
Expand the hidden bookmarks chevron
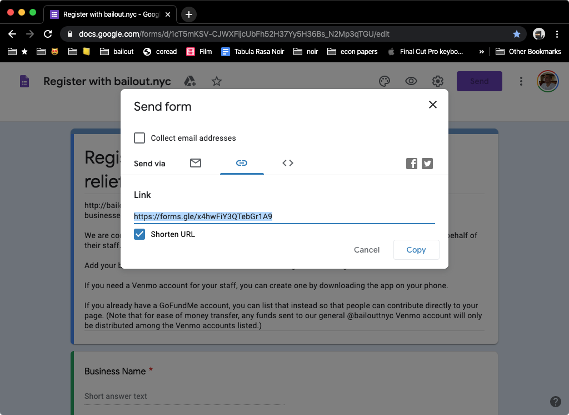tap(481, 52)
